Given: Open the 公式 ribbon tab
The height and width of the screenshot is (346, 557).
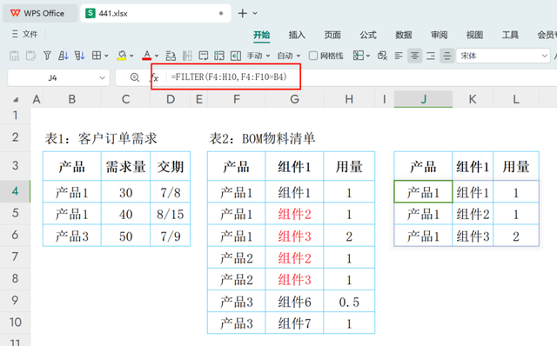Looking at the screenshot, I should click(x=368, y=35).
